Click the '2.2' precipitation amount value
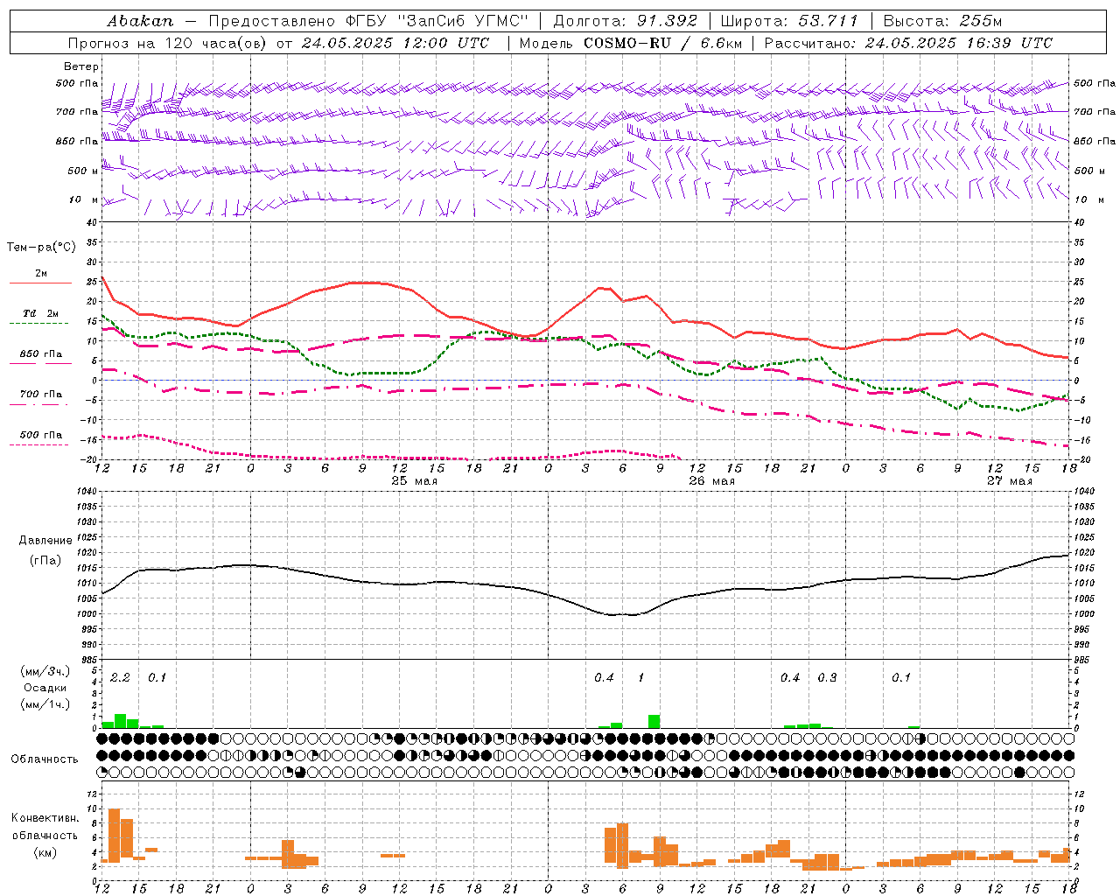The width and height of the screenshot is (1120, 896). click(x=120, y=678)
